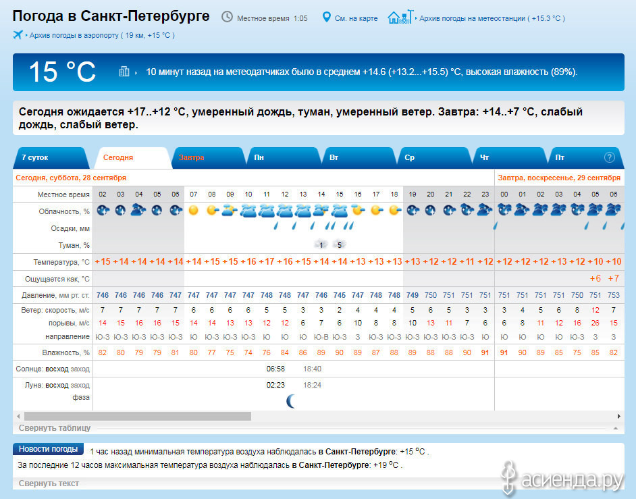Click the airplane icon for airport archive
636x499 pixels.
[18, 35]
